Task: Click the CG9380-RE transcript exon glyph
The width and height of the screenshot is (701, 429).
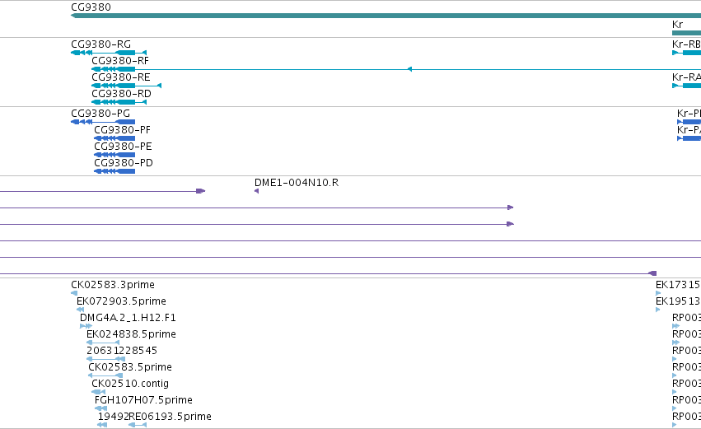Action: tap(126, 86)
